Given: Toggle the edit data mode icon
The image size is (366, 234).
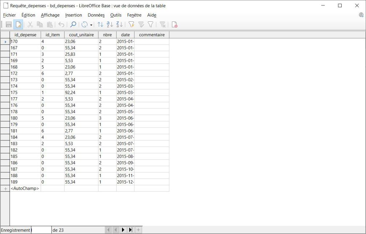Looking at the screenshot, I should click(x=18, y=25).
